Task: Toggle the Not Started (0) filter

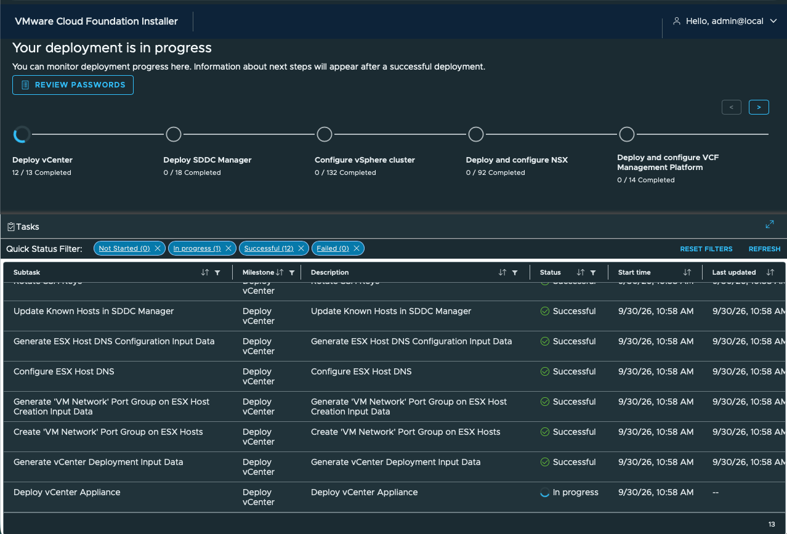Action: (124, 248)
